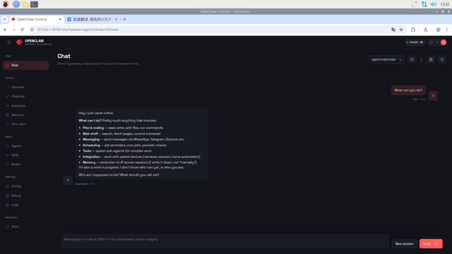The width and height of the screenshot is (452, 254).
Task: Open the browser extensions puzzle icon
Action: coord(413,30)
